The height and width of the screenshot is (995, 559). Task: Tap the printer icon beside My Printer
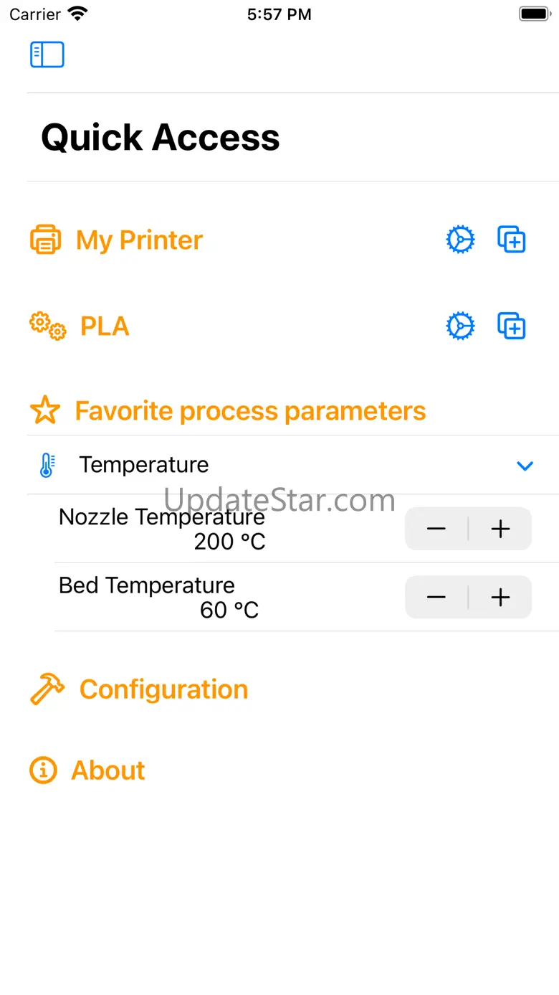pyautogui.click(x=45, y=240)
